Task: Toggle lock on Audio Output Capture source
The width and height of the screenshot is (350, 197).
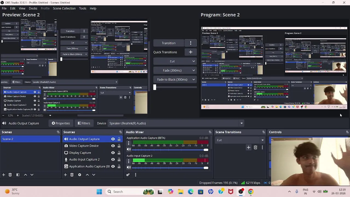Action: pyautogui.click(x=119, y=139)
